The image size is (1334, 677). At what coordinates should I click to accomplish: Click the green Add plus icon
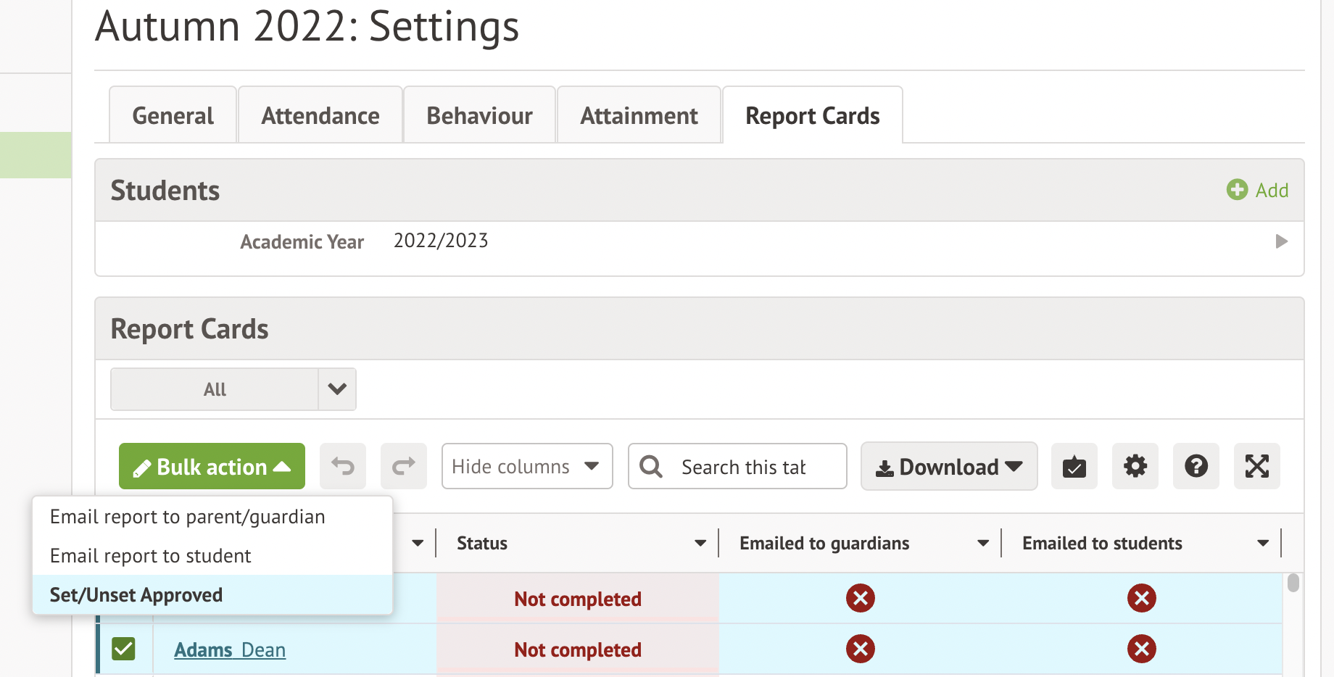coord(1237,190)
